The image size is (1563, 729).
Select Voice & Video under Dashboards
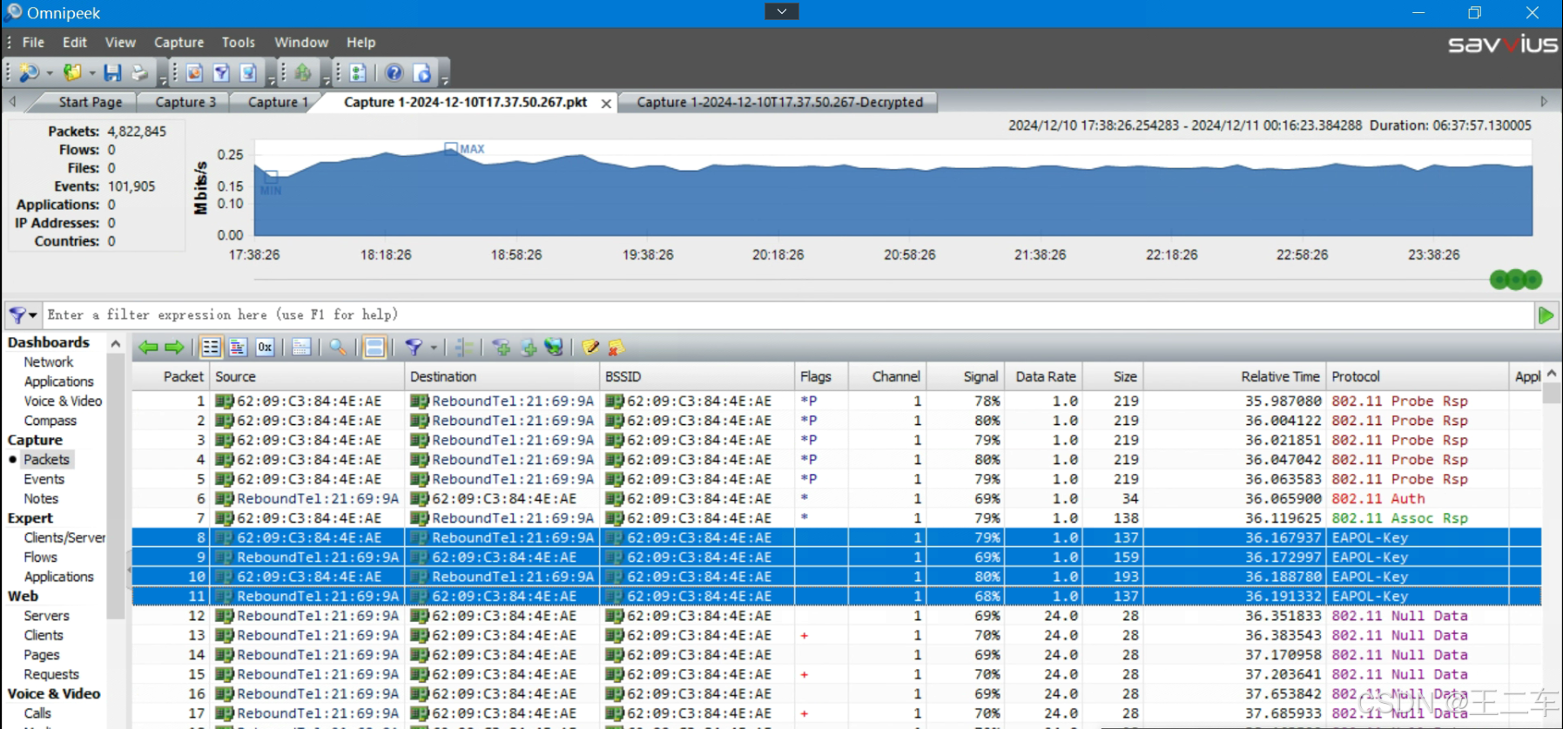click(63, 401)
